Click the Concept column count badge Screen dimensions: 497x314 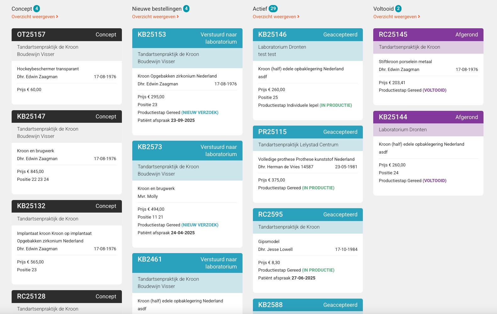coord(37,9)
